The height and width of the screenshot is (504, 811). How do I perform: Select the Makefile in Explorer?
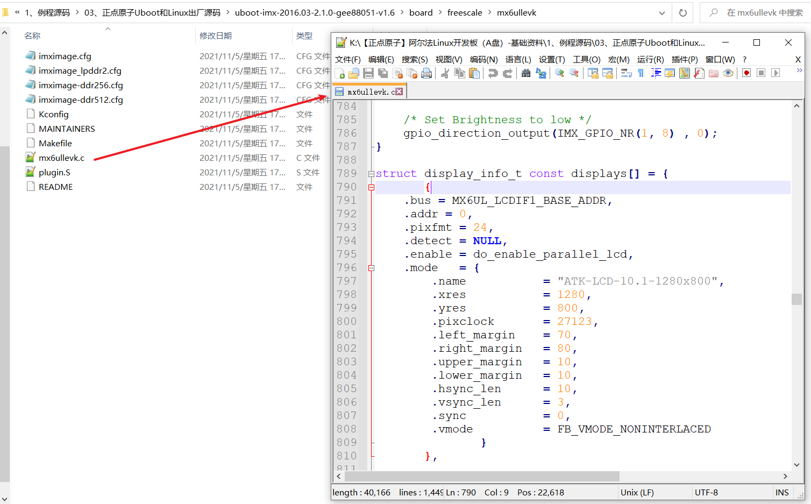coord(55,143)
